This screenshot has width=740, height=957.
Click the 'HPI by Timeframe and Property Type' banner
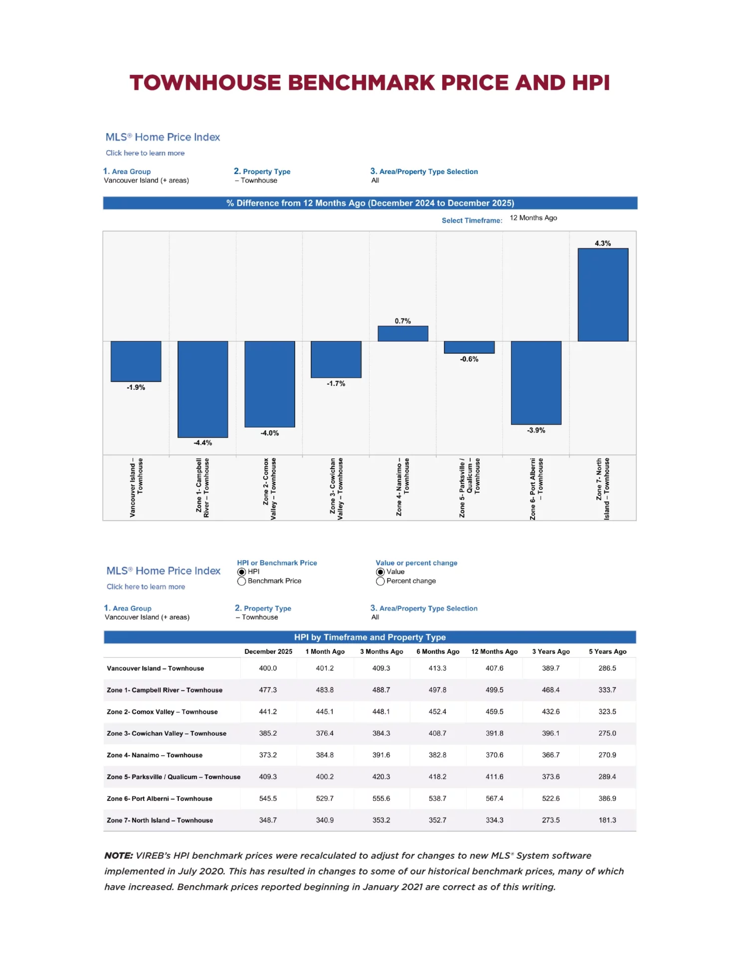click(370, 637)
